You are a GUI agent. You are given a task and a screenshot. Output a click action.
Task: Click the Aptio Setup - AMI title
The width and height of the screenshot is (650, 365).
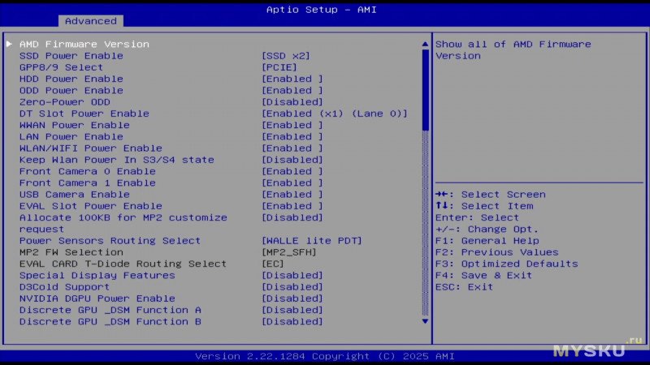click(x=322, y=10)
